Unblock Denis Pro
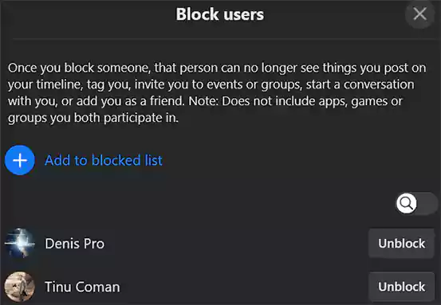 pos(401,243)
